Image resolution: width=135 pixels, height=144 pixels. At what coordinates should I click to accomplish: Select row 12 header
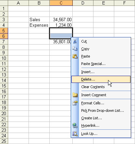4,69
